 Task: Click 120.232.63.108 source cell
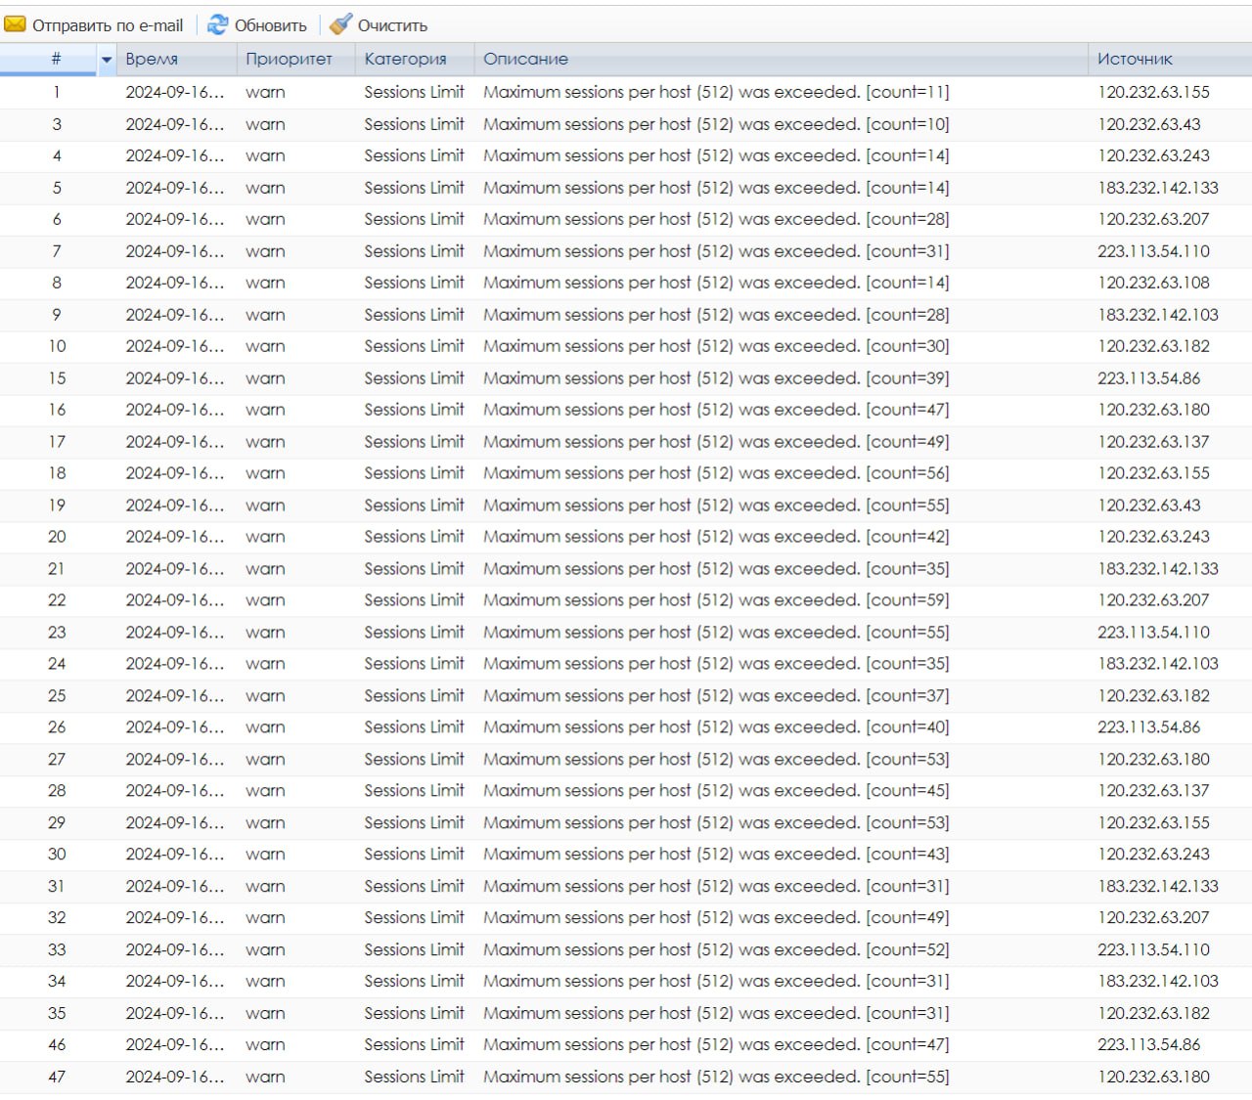1153,283
